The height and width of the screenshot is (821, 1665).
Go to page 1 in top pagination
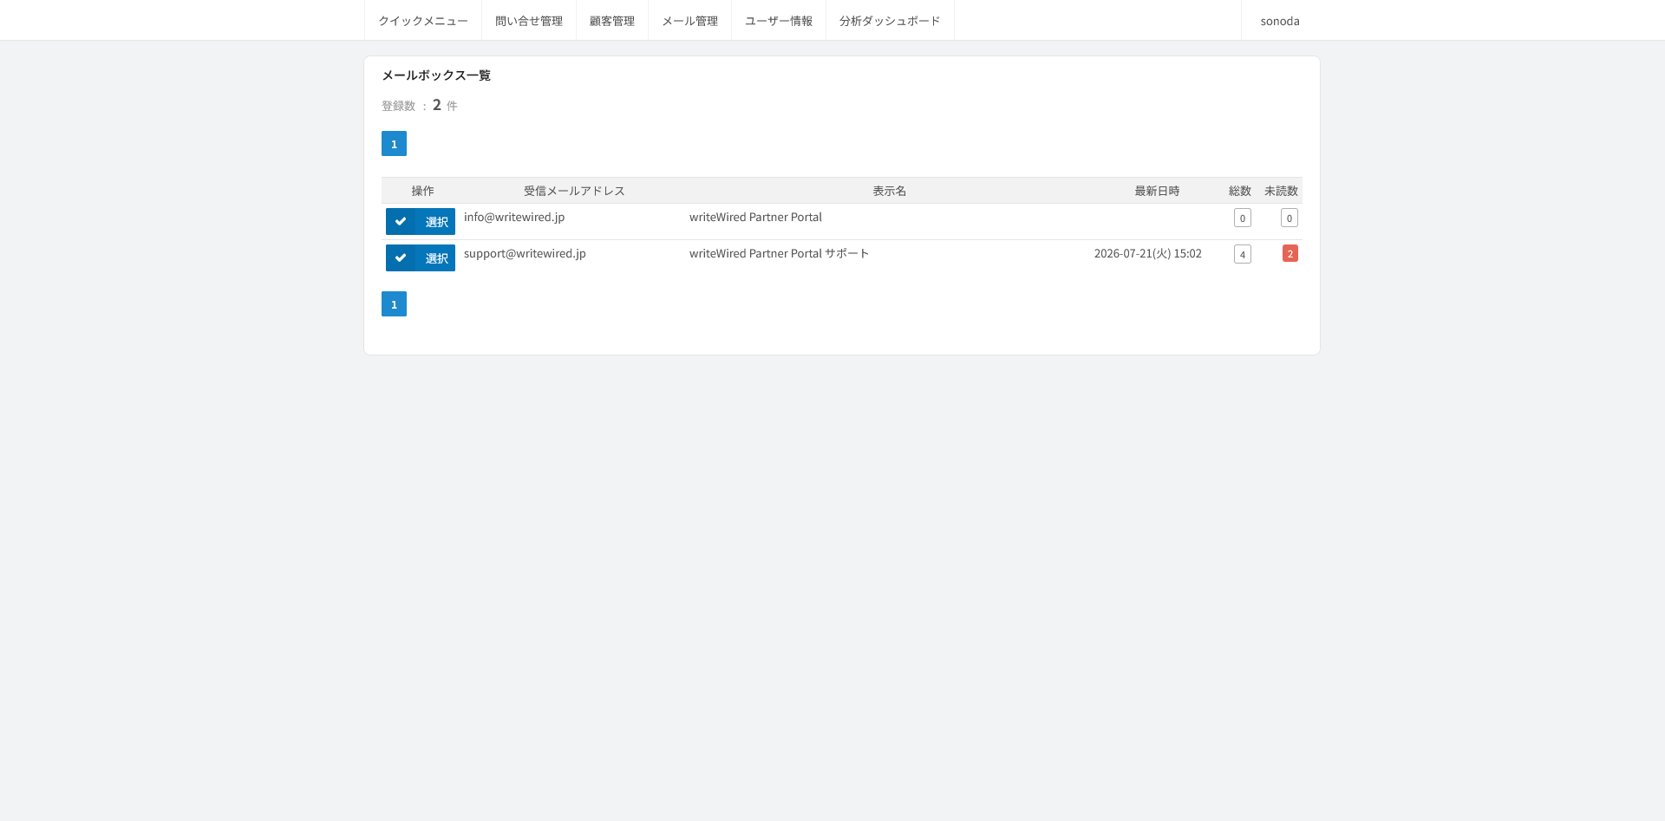394,144
